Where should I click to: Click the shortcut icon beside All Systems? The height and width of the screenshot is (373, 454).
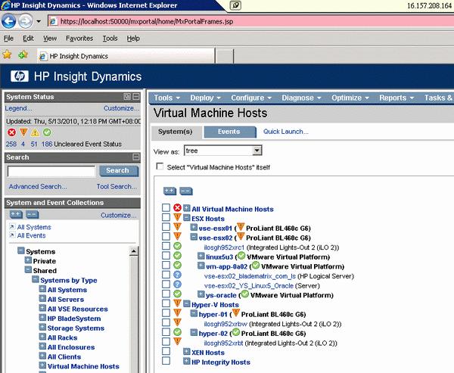coord(12,226)
